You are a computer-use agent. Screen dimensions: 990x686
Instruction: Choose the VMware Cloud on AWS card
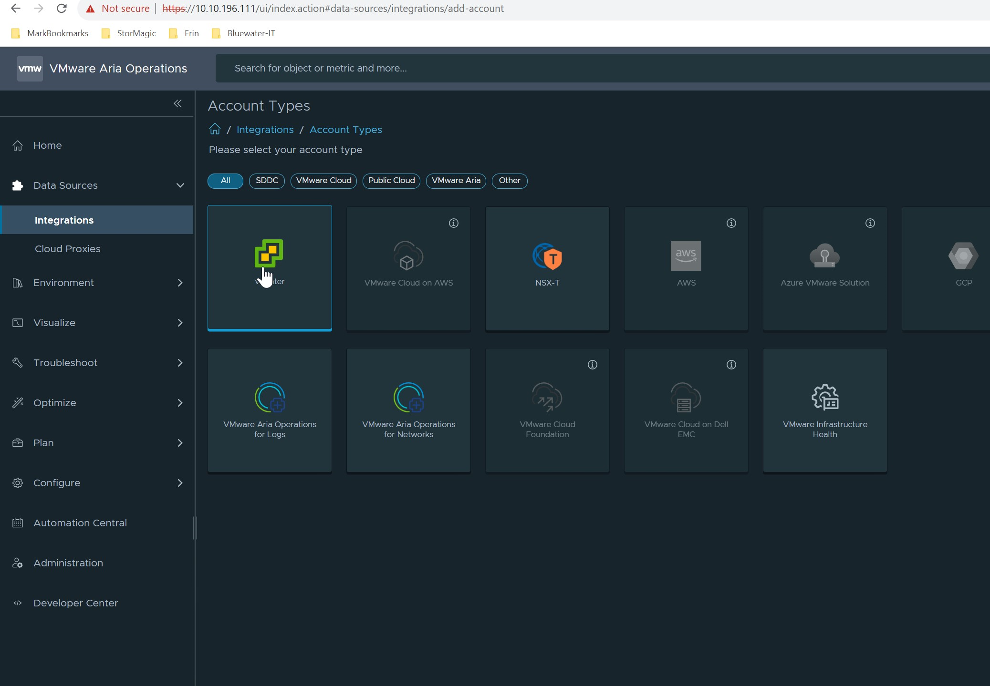[408, 268]
